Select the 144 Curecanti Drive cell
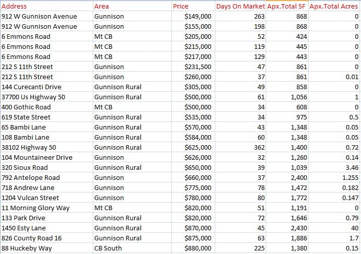The image size is (361, 254). click(46, 87)
